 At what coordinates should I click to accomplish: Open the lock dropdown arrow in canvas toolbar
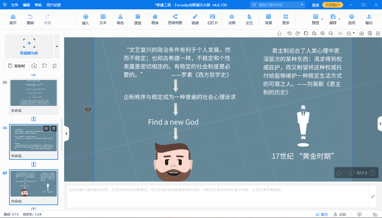354,33
